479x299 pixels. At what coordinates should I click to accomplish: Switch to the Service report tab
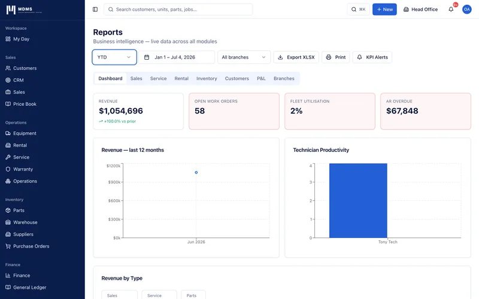click(158, 78)
